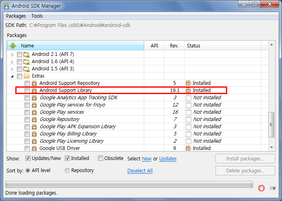Viewport: 282px width, 201px height.
Task: Toggle the Updates/New show filter
Action: click(x=28, y=158)
